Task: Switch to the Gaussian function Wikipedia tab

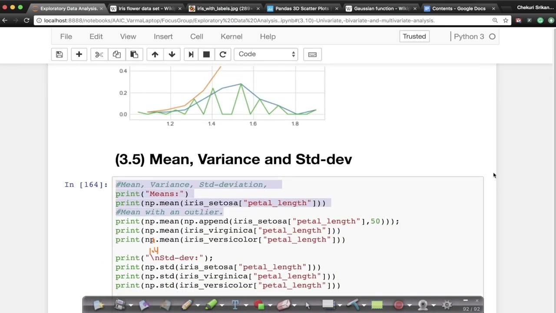Action: pyautogui.click(x=381, y=8)
